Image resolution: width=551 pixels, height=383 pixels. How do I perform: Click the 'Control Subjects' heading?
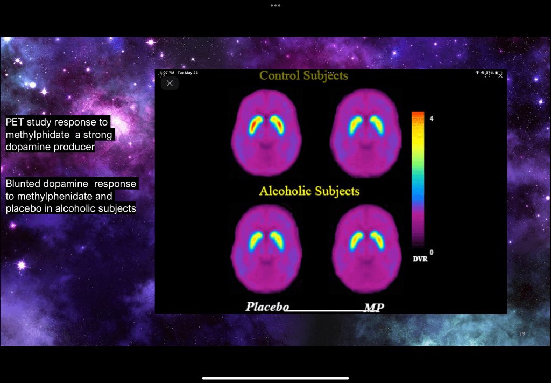tap(303, 76)
